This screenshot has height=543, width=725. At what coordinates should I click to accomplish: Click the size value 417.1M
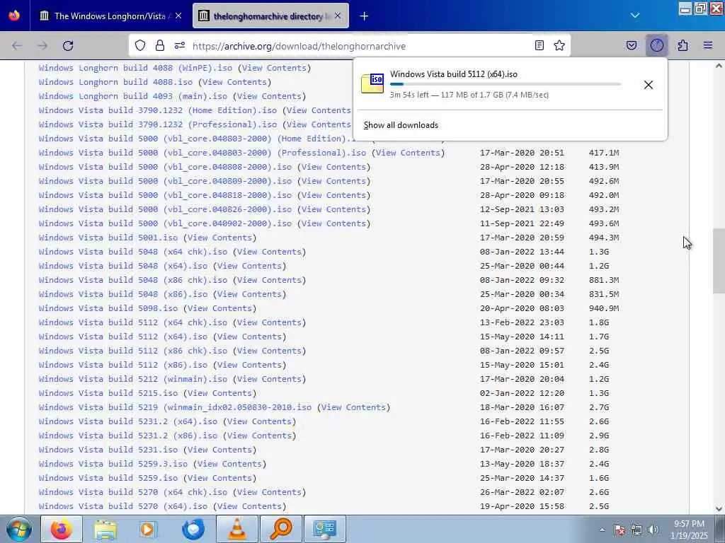point(604,153)
